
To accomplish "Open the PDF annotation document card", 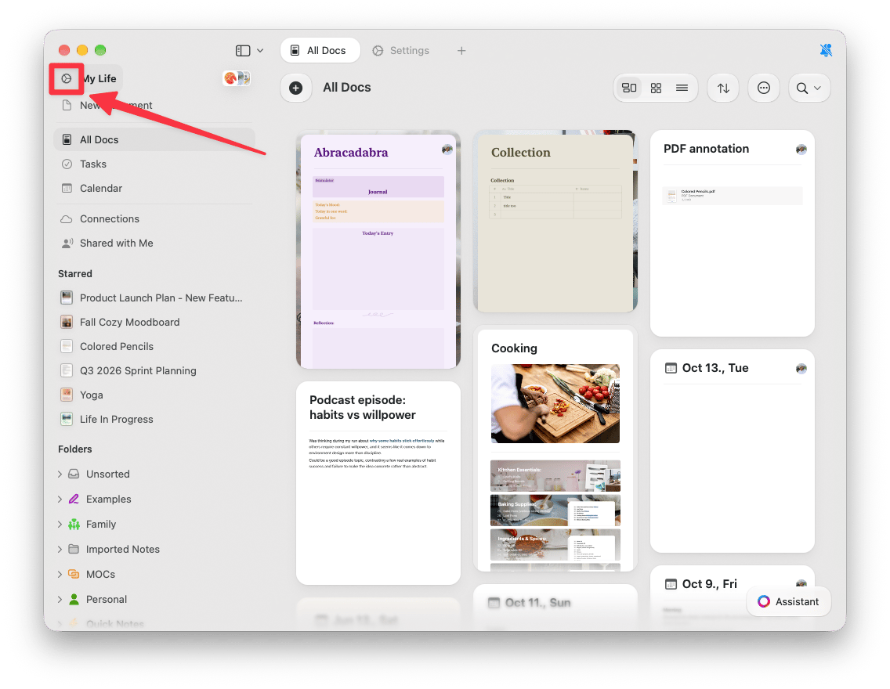I will [x=733, y=233].
